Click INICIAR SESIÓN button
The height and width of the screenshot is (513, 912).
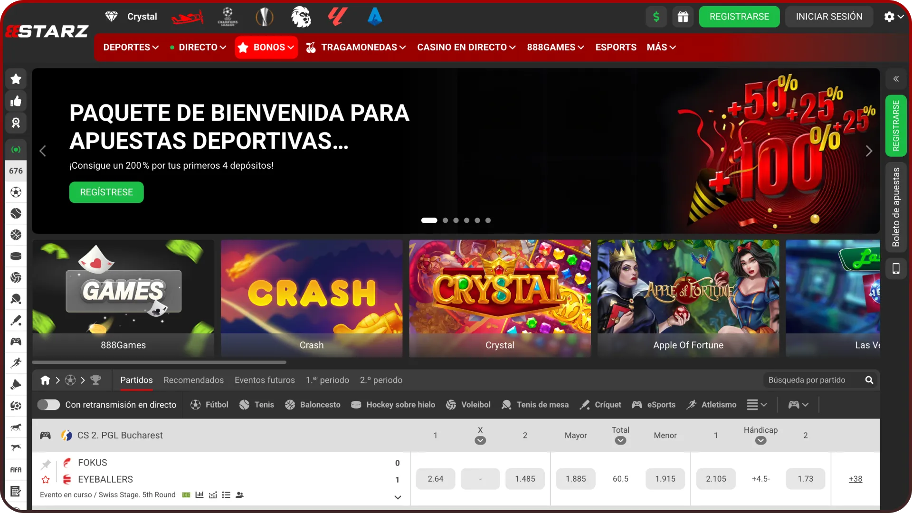[829, 16]
